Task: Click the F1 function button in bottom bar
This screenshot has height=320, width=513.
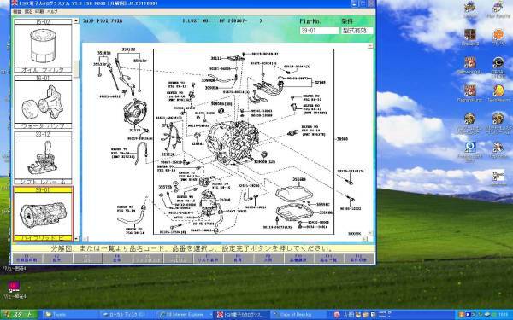Action: pyautogui.click(x=27, y=259)
